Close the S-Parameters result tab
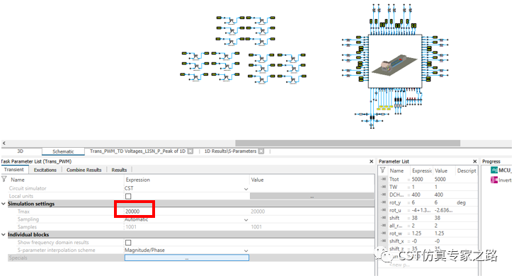Viewport: 514px width, 278px height. 261,151
